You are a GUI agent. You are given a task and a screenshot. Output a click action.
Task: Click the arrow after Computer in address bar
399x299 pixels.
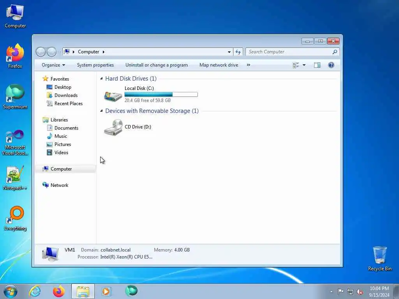[104, 52]
